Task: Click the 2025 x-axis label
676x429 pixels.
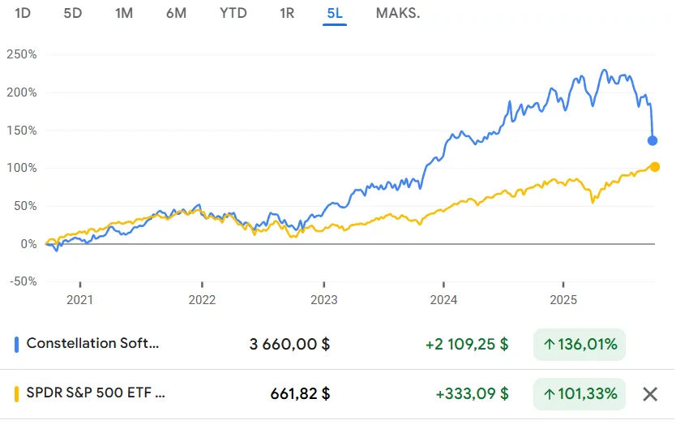Action: [563, 300]
